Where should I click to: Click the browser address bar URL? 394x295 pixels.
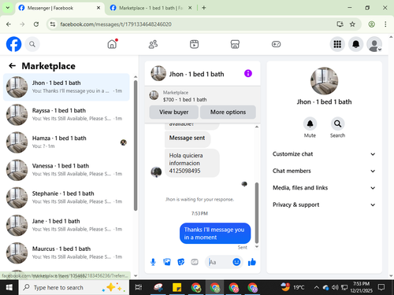click(x=116, y=24)
